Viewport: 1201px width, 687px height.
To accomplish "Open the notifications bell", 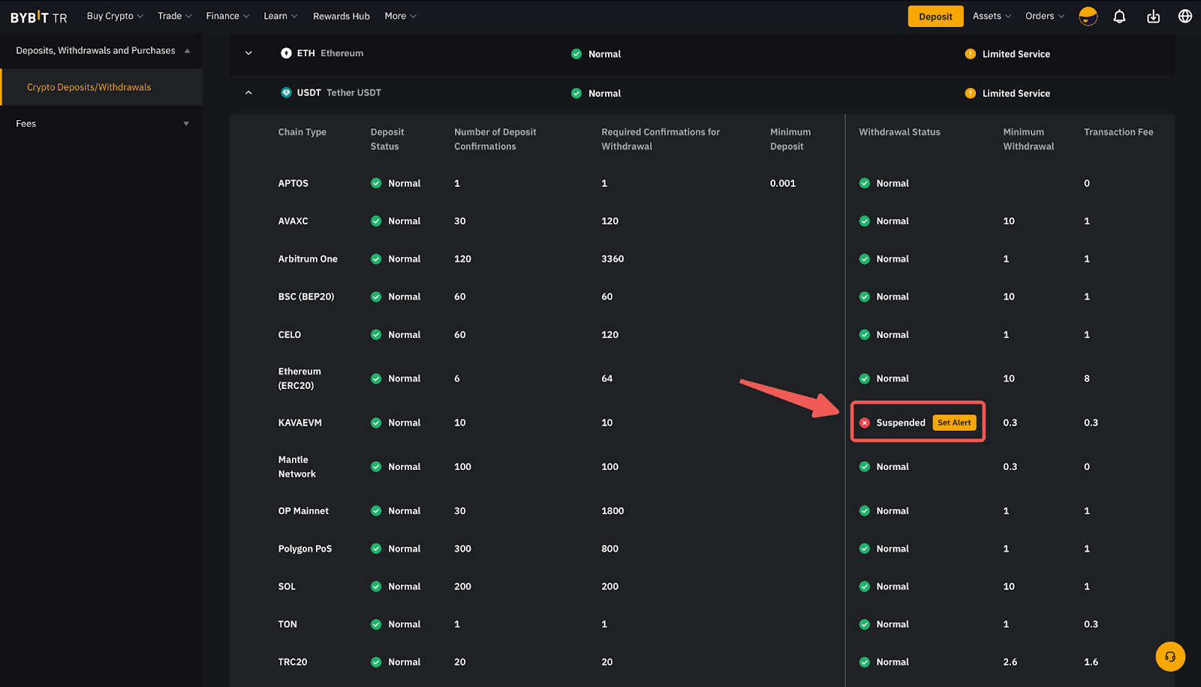I will coord(1119,17).
